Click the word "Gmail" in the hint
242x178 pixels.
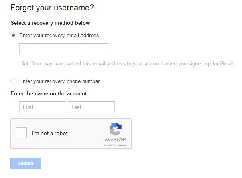point(227,63)
